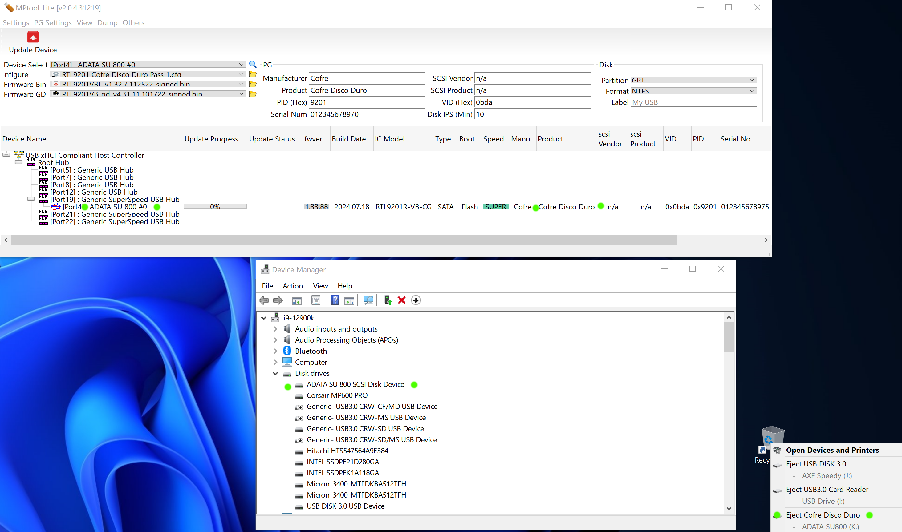Select Corsair MP600 PRO disk
902x532 pixels.
click(337, 395)
